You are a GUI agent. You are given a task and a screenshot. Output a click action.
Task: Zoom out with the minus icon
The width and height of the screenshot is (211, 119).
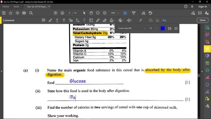click(98, 13)
